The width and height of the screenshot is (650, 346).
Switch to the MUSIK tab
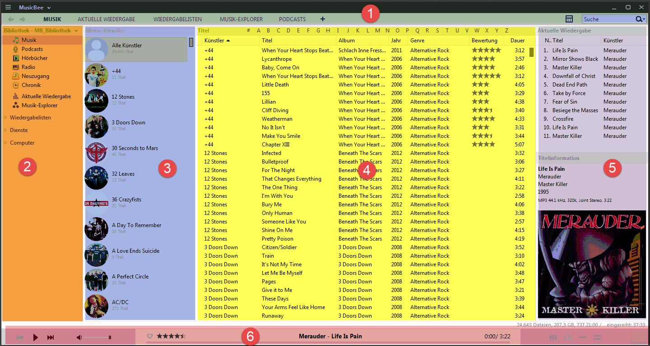(52, 19)
